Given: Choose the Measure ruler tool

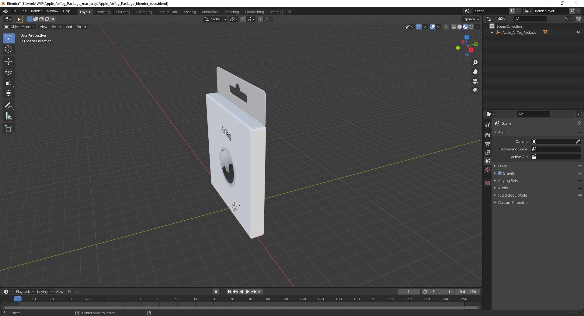Looking at the screenshot, I should (9, 116).
